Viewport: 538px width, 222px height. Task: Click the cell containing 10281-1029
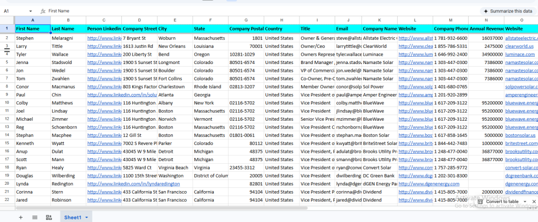(246, 55)
